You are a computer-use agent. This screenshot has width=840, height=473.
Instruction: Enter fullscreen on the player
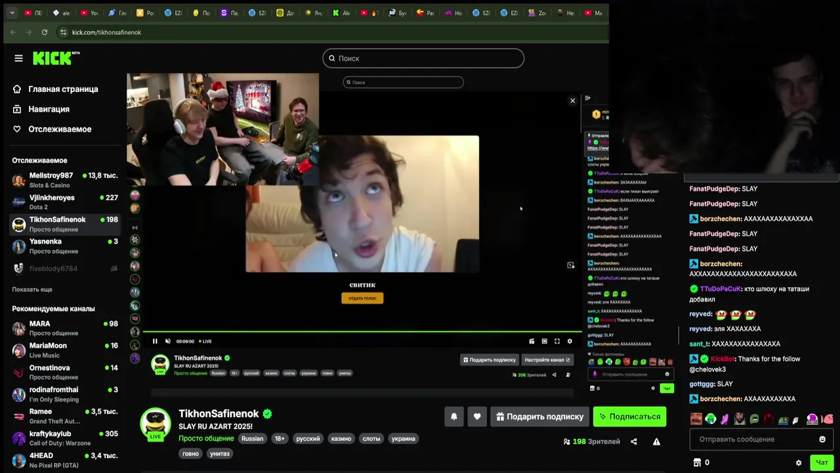557,341
